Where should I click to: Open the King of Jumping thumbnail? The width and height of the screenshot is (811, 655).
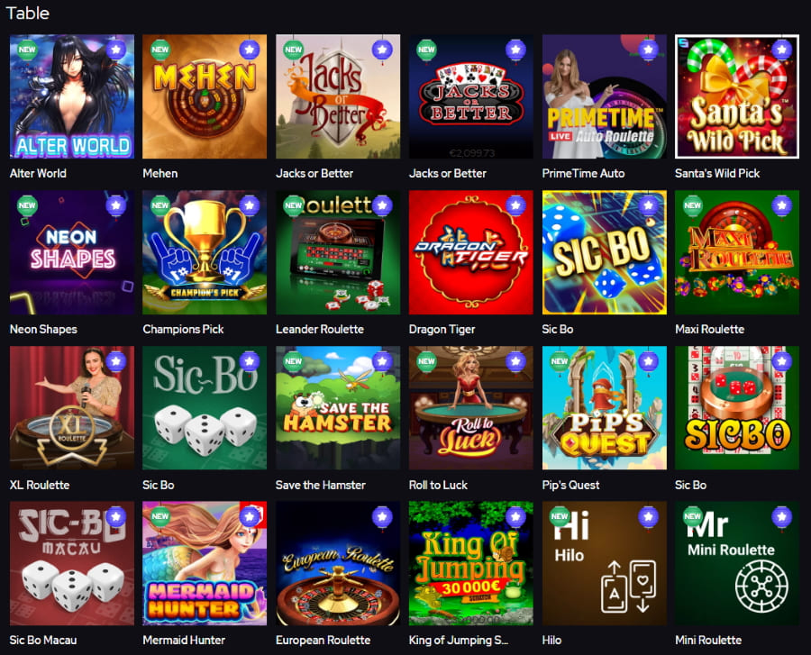[x=470, y=563]
